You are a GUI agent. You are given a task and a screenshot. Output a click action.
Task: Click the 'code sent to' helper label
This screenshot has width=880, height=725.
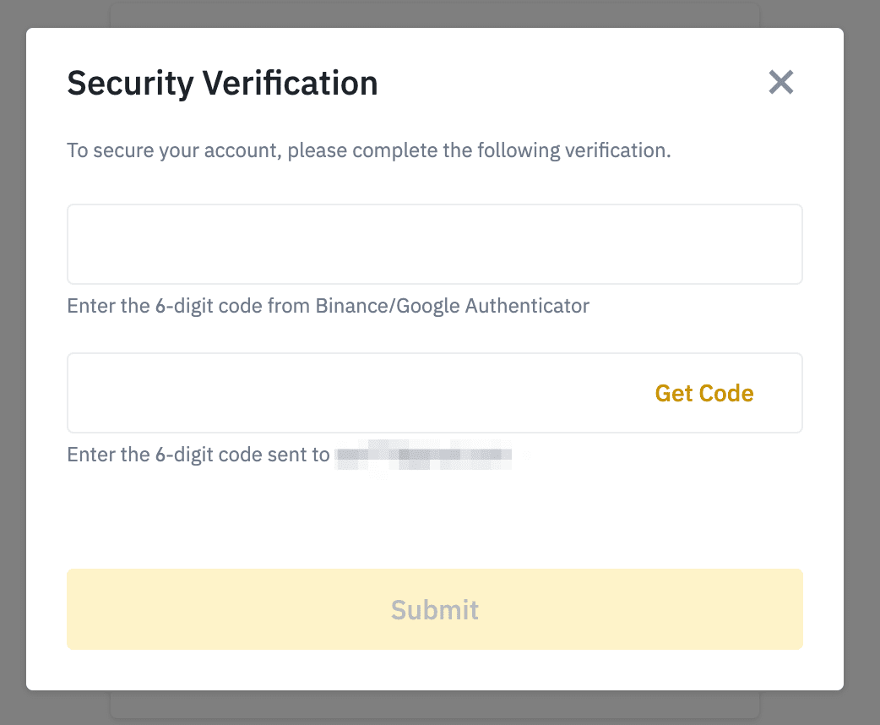click(x=198, y=455)
